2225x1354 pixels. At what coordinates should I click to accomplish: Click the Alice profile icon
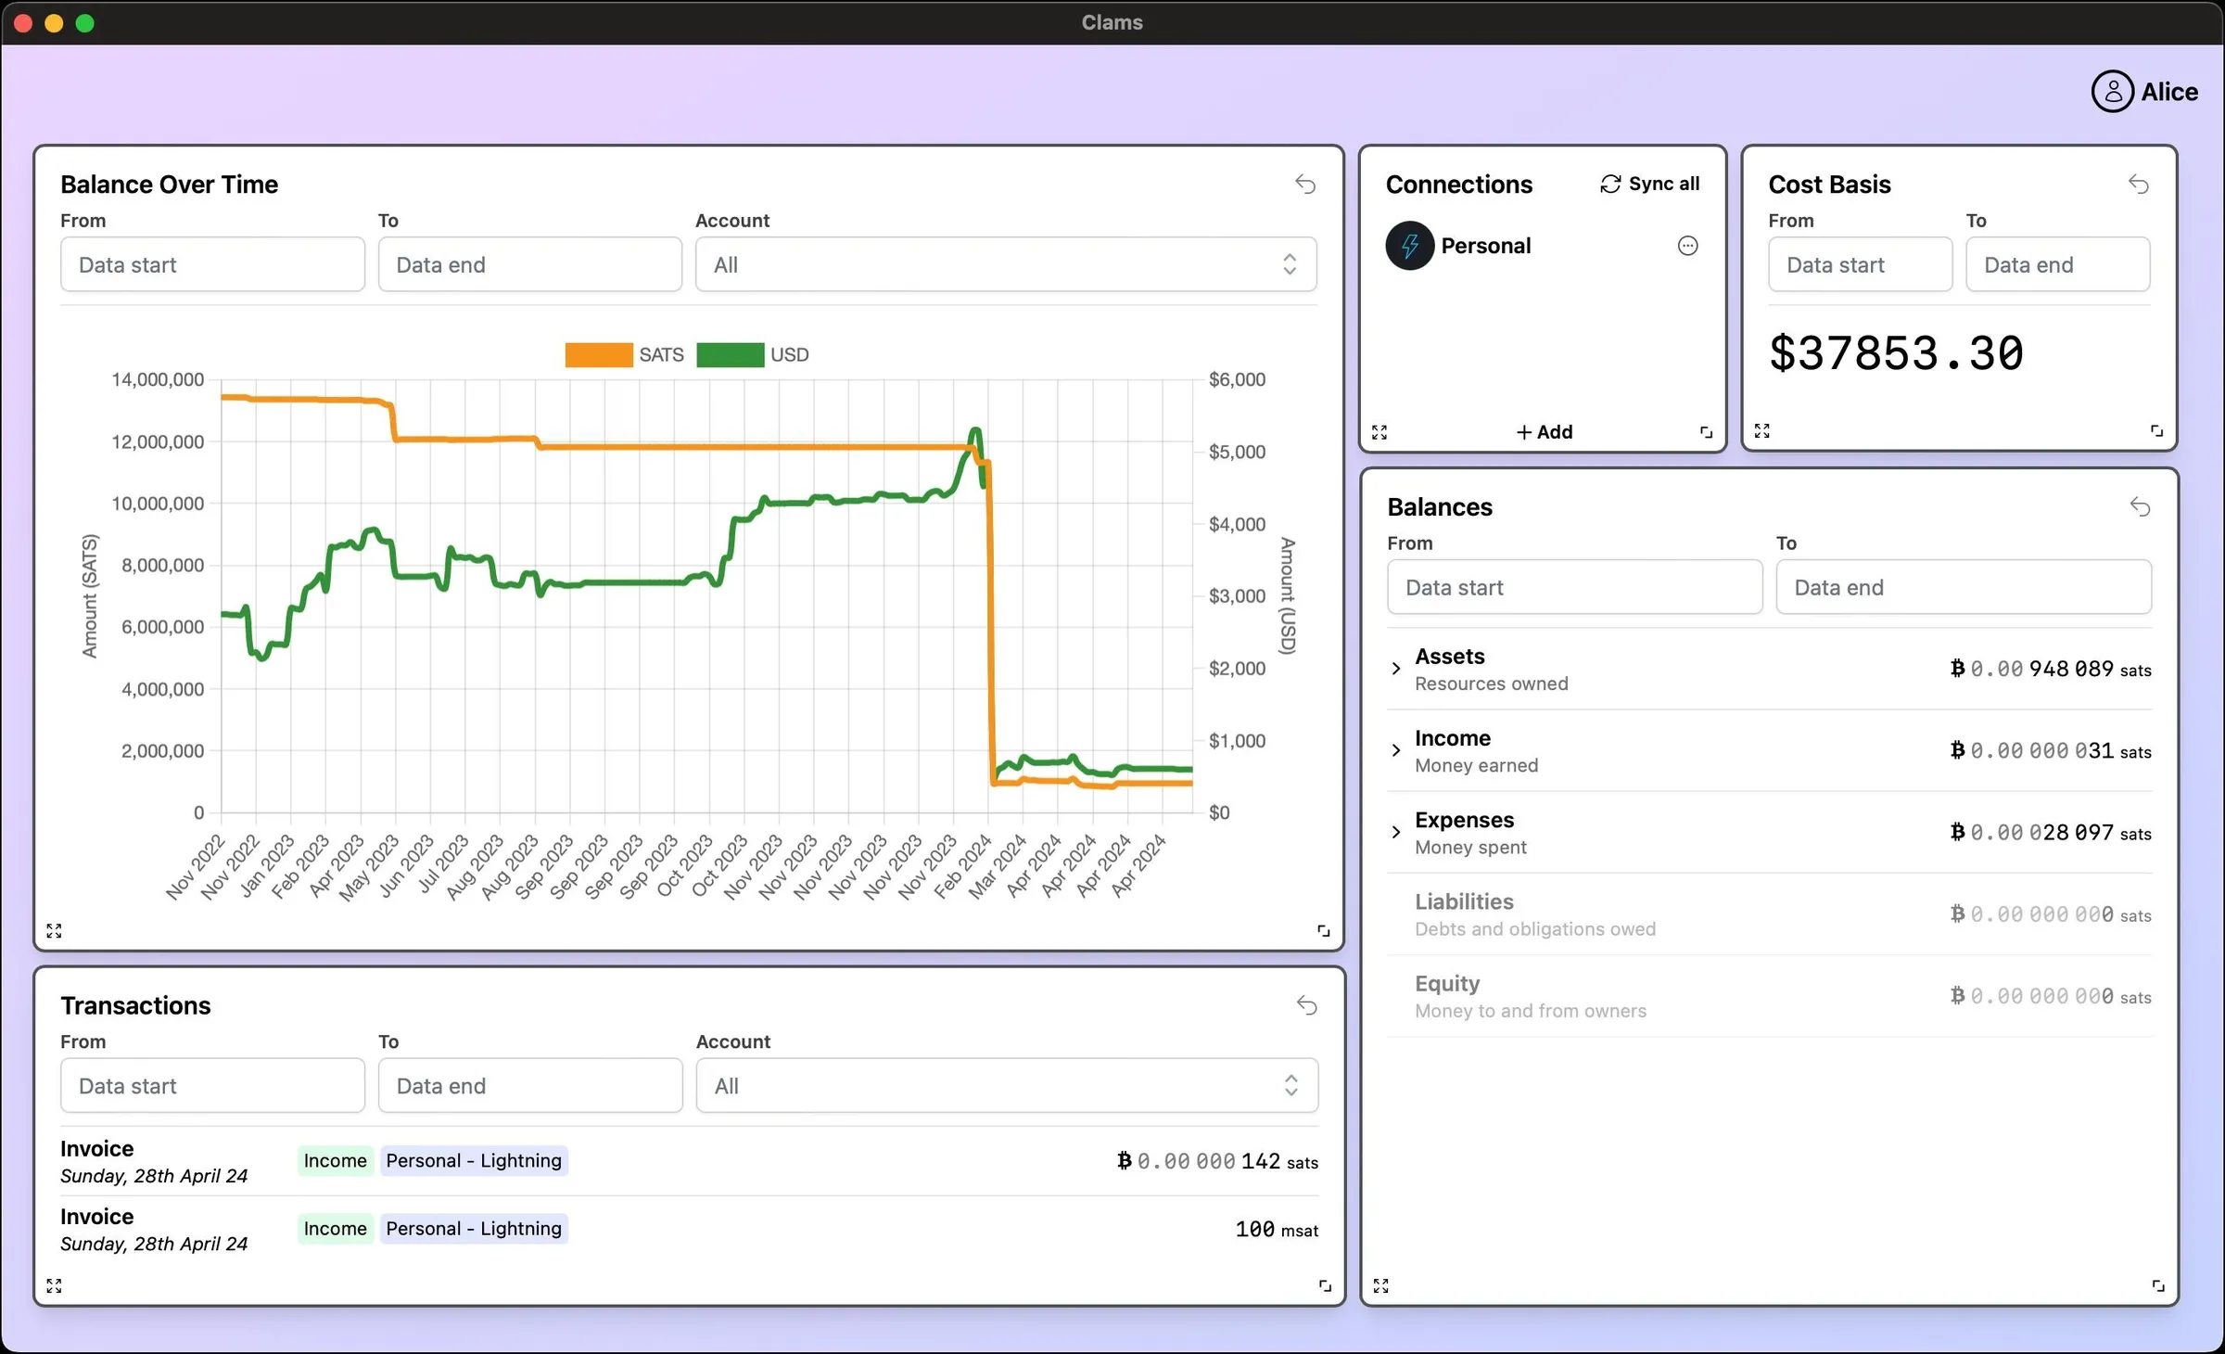point(2112,90)
